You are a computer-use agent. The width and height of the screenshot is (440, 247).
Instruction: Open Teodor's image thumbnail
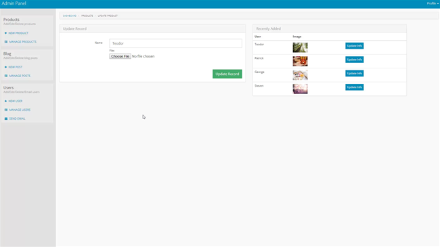pyautogui.click(x=301, y=47)
